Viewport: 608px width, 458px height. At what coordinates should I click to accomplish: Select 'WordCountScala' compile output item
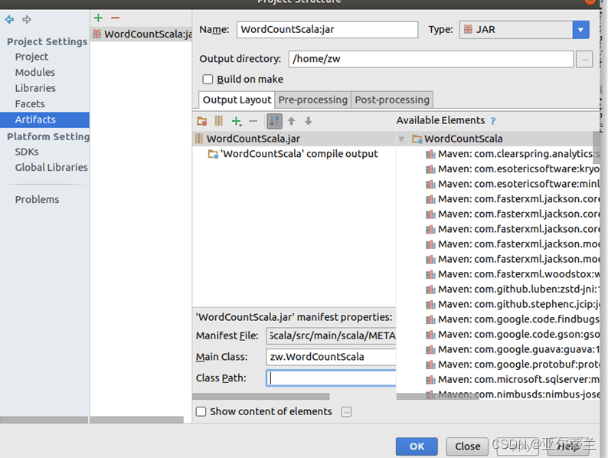(294, 154)
